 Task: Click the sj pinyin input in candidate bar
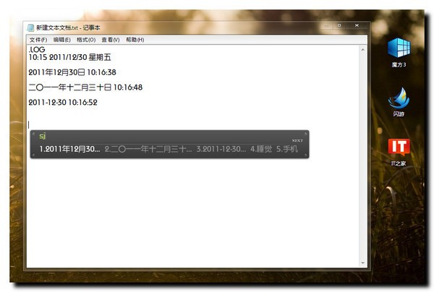tap(43, 136)
